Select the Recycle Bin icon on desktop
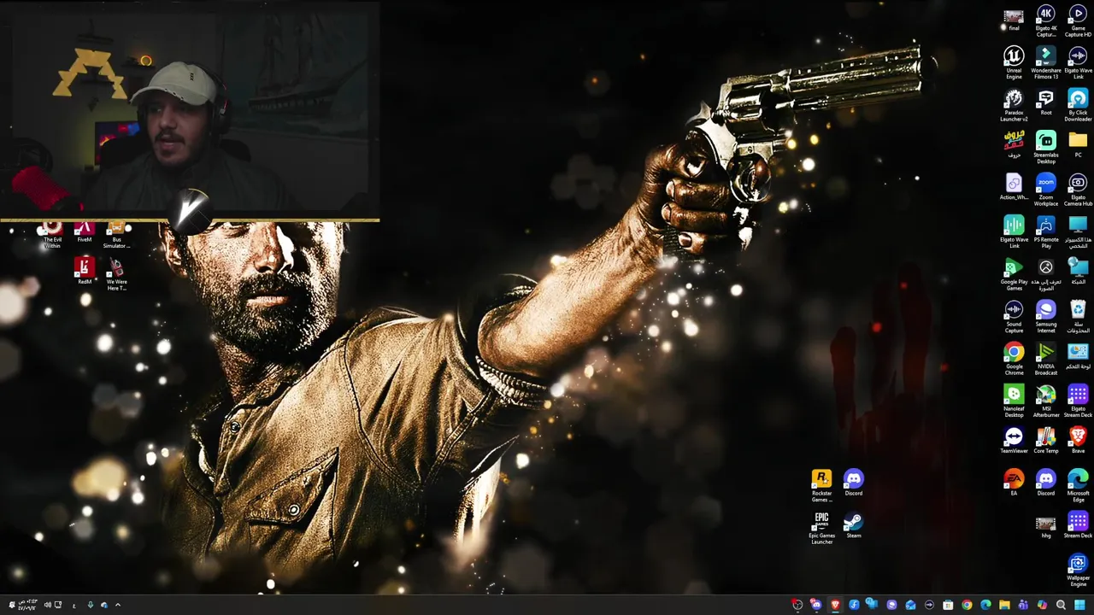Image resolution: width=1094 pixels, height=615 pixels. tap(1078, 315)
